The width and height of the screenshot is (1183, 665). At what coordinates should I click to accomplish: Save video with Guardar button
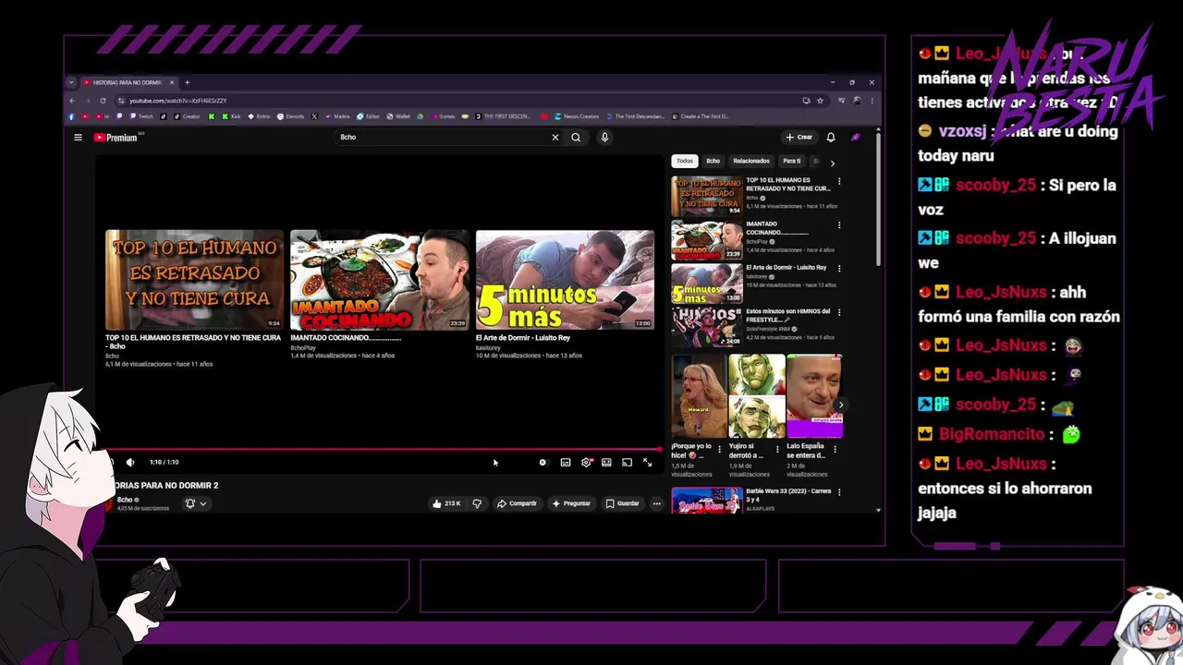pos(623,503)
